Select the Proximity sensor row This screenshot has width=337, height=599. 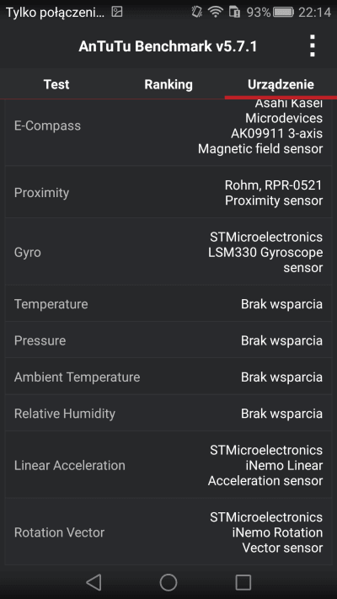pyautogui.click(x=168, y=192)
